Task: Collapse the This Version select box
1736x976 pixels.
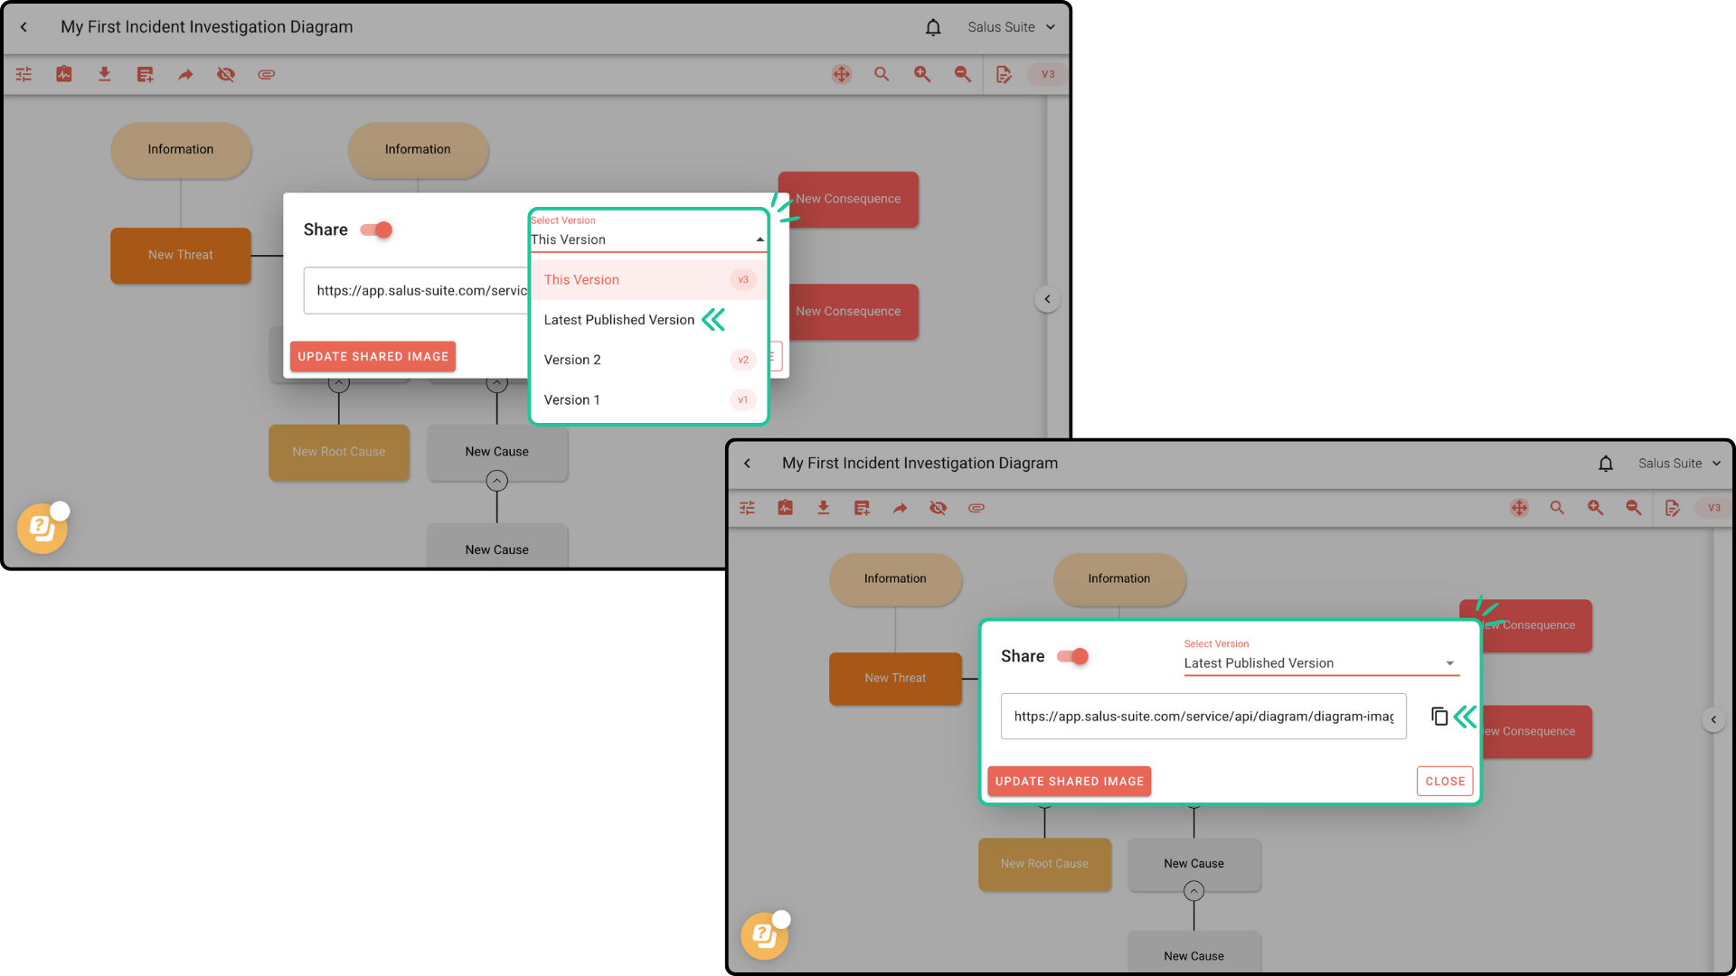Action: [647, 239]
